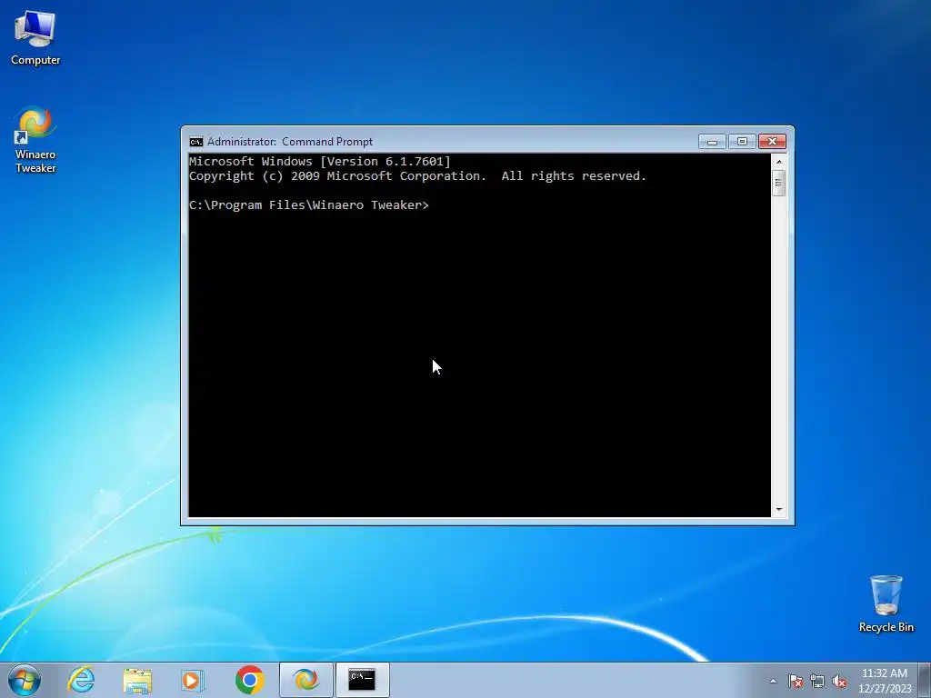Launch Windows Media Player from taskbar

click(x=193, y=680)
